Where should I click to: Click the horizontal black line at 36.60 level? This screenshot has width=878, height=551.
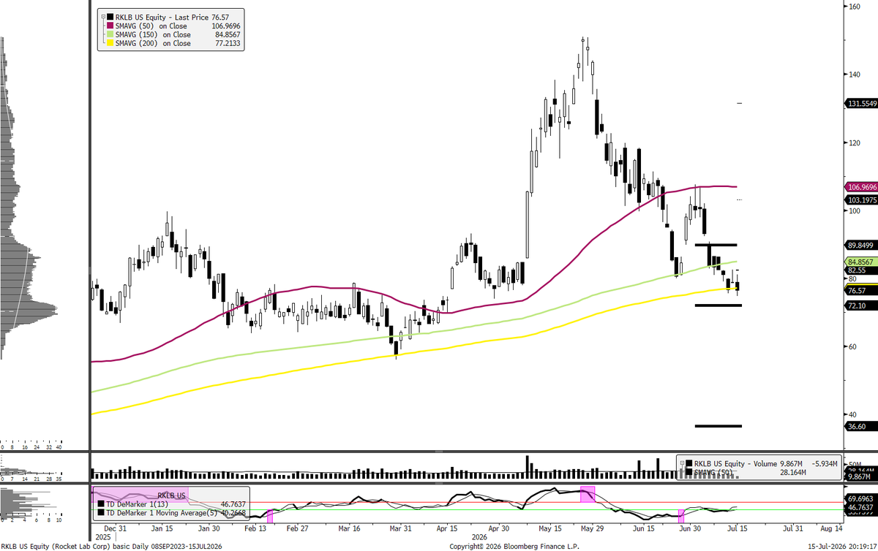(718, 426)
